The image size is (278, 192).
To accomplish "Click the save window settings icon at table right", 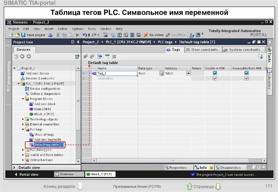I will (x=260, y=56).
